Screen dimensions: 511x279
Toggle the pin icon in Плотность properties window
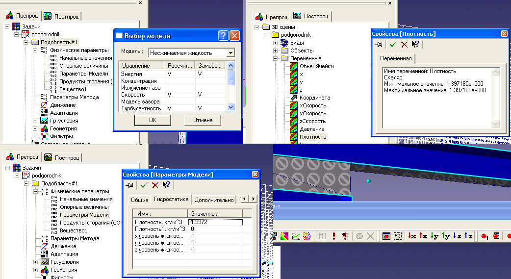(x=379, y=45)
